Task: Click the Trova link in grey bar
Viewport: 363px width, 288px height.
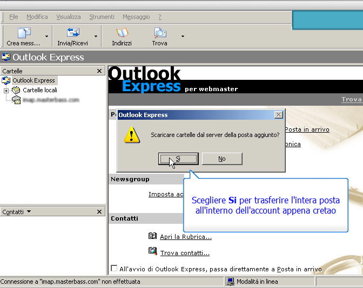Action: pos(352,99)
